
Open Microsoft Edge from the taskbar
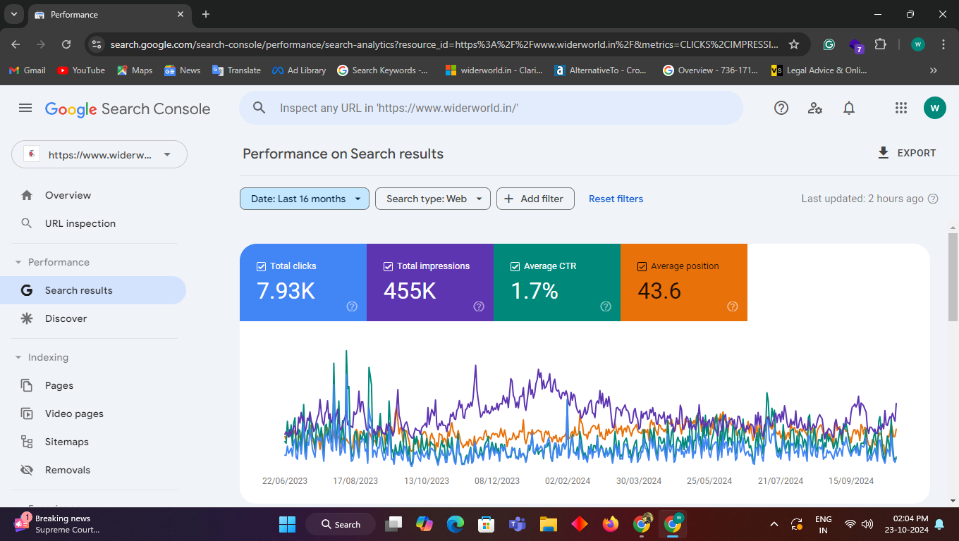pos(456,524)
